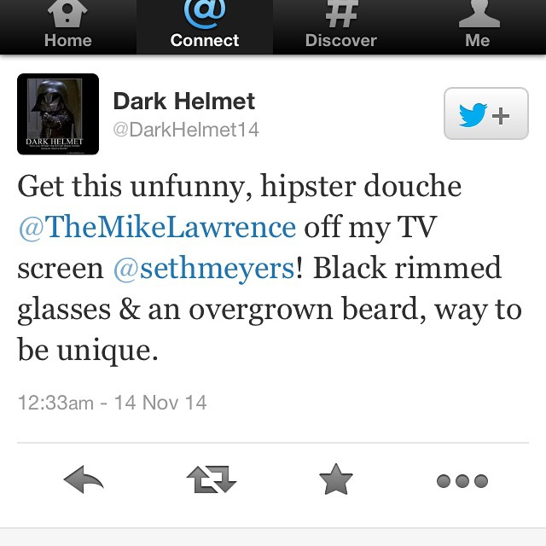Switch to the Connect tab
The image size is (546, 546).
[x=205, y=26]
